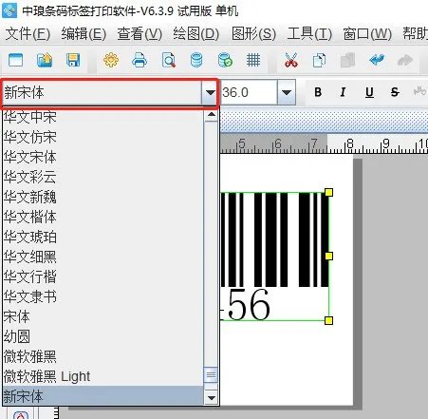Click the top-right yellow barcode handle
This screenshot has width=428, height=419.
coord(328,192)
